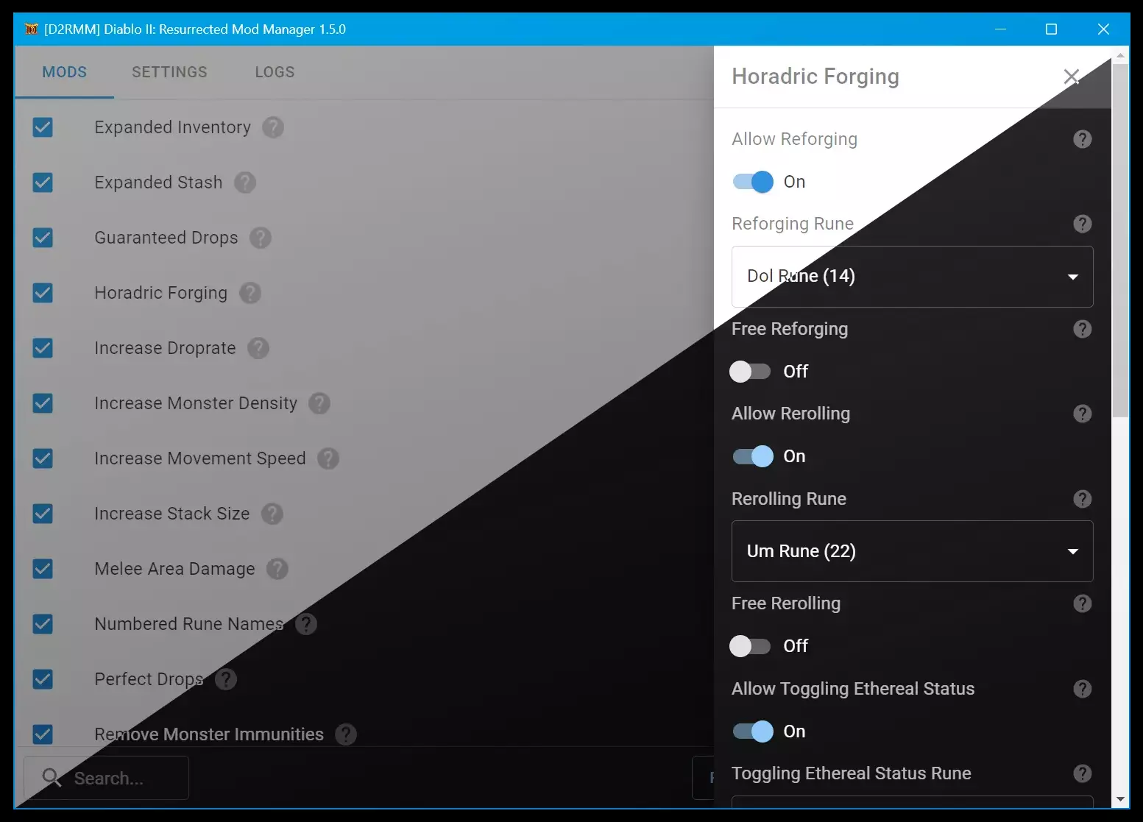Click help icon for Allow Toggling Ethereal Status

tap(1083, 689)
